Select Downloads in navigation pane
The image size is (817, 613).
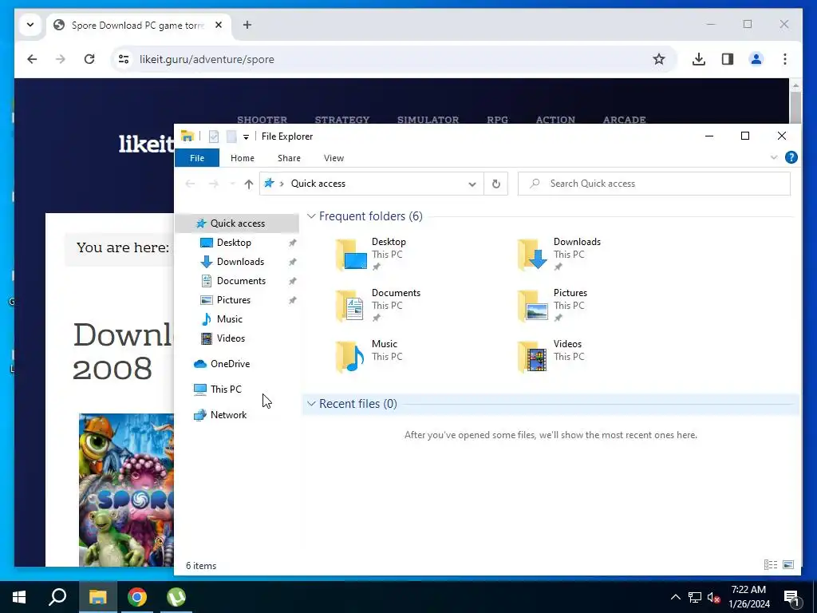240,262
